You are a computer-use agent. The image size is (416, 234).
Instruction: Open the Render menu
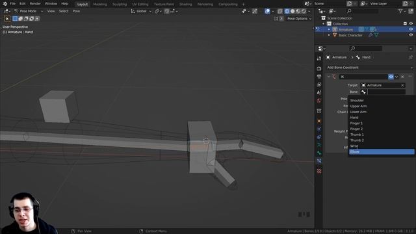point(35,4)
